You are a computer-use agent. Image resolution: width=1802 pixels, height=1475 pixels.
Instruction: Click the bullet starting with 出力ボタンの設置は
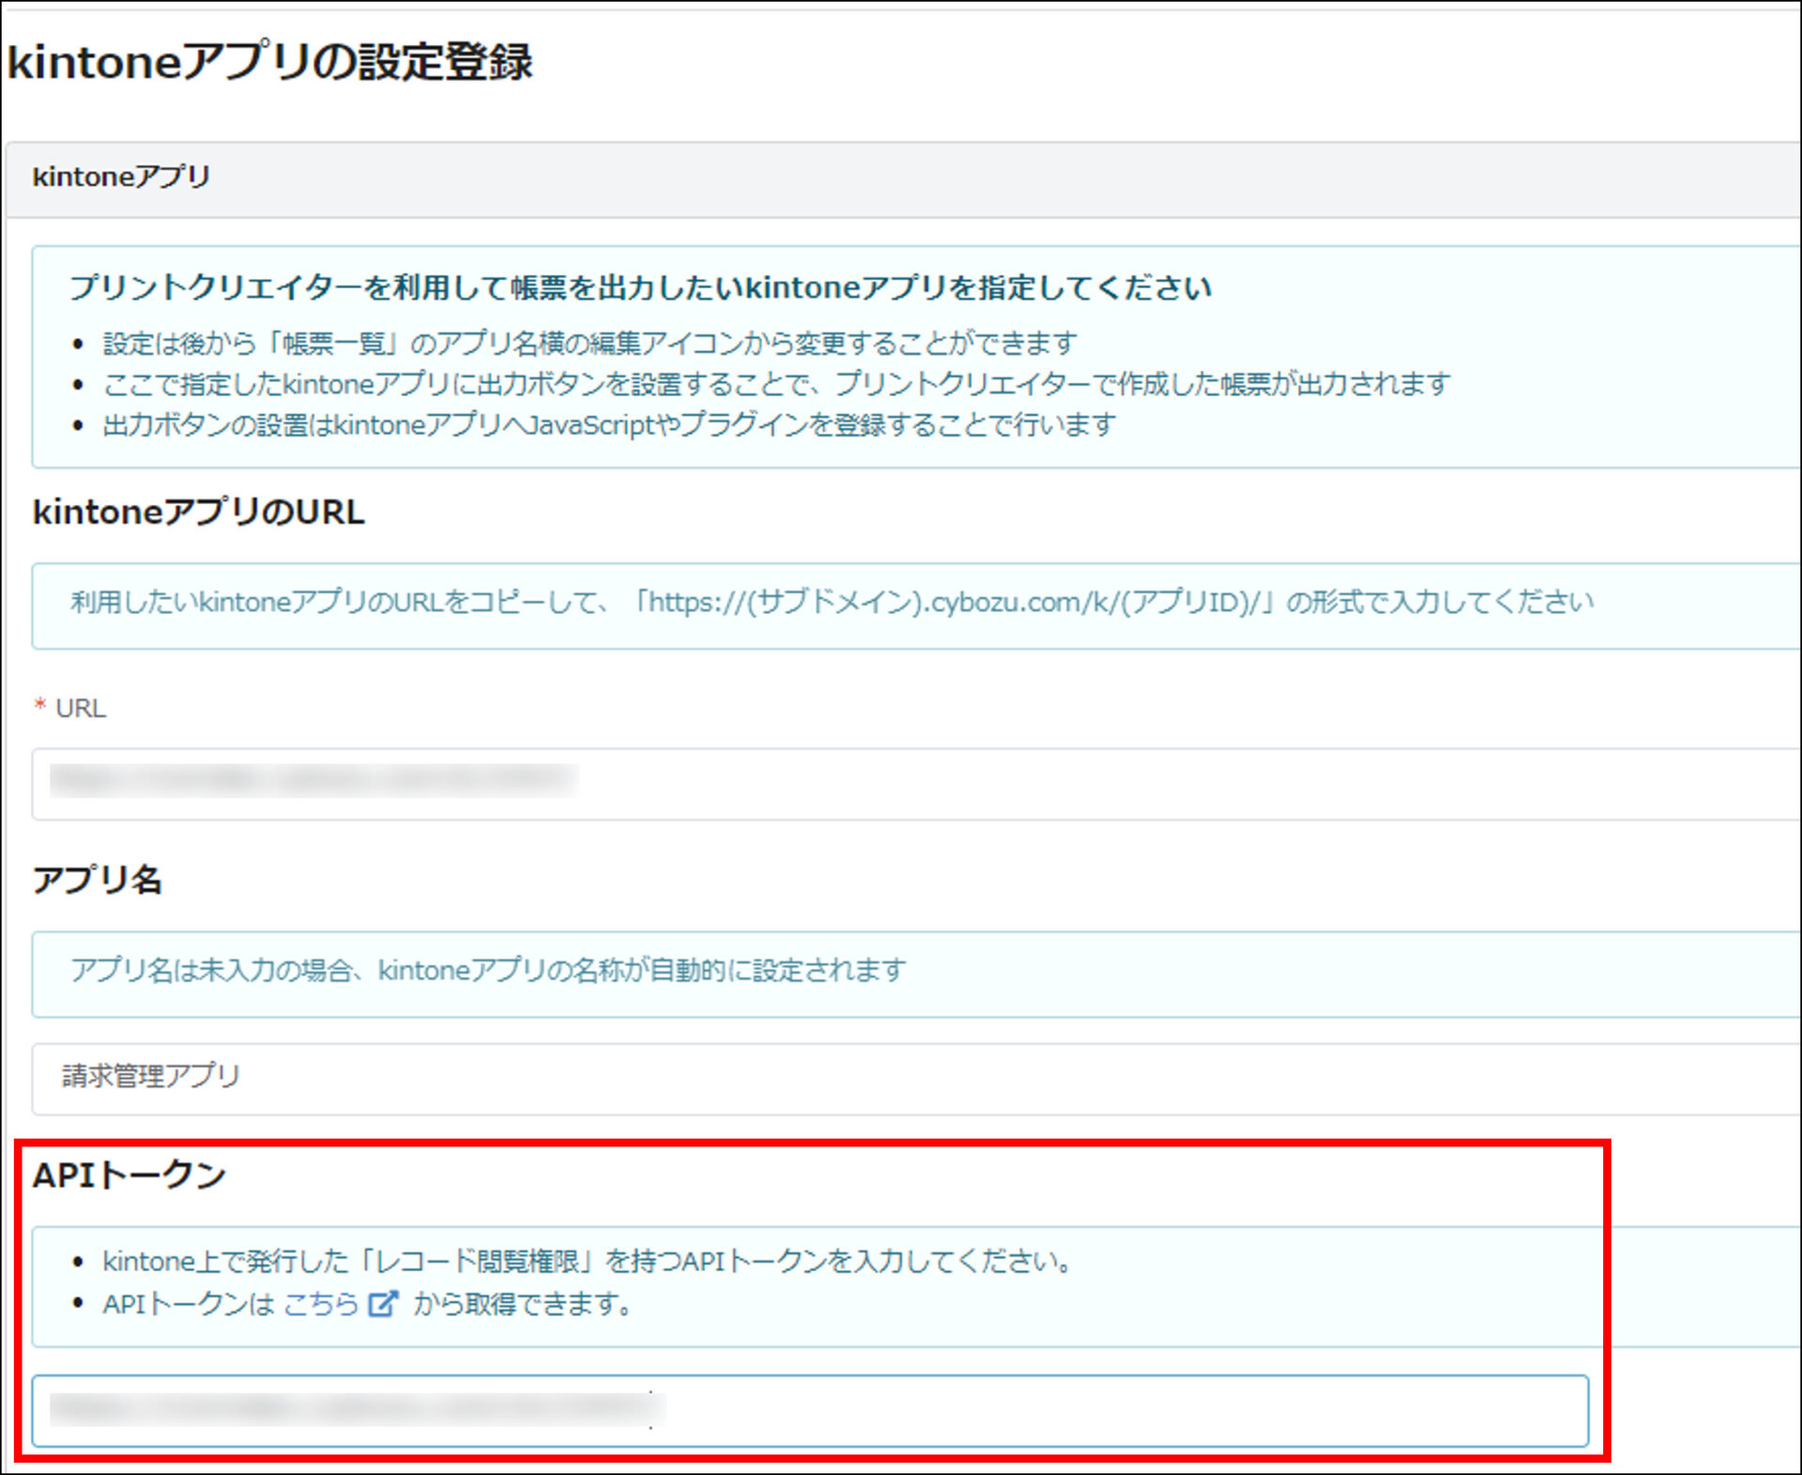pyautogui.click(x=609, y=425)
